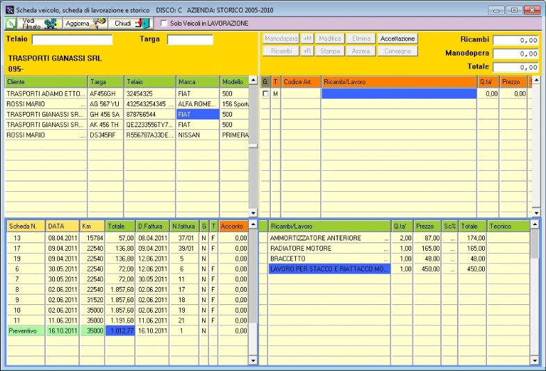
Task: Minimize the Scheda veicolo window
Action: click(x=496, y=10)
